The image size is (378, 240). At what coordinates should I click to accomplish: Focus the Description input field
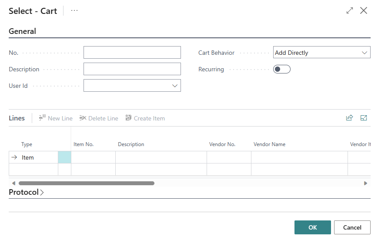[x=132, y=69]
